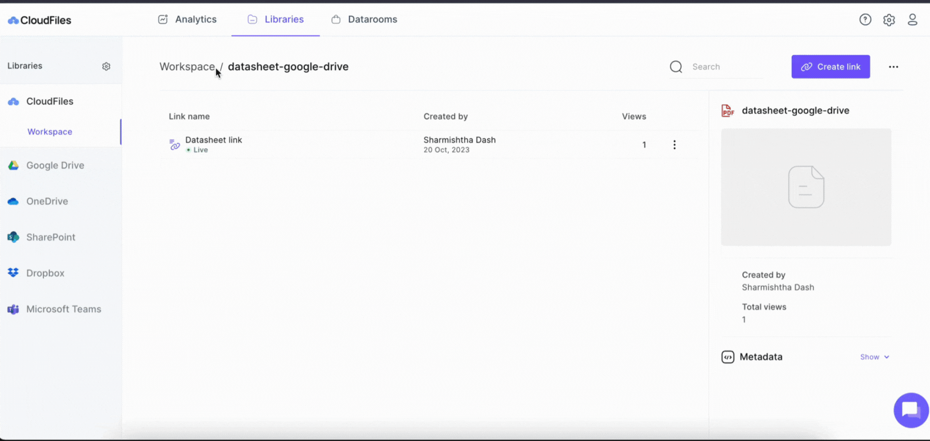Open the help question mark icon
Viewport: 930px width, 441px height.
coord(865,19)
